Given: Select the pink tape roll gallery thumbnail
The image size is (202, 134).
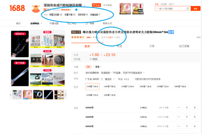Looking at the screenshot, I should pyautogui.click(x=27, y=95).
